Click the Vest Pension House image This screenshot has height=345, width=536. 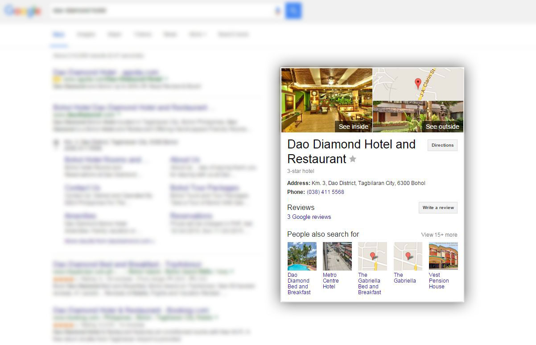(x=443, y=256)
